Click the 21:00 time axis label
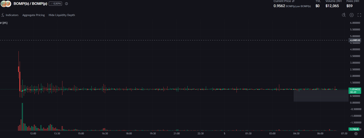The height and width of the screenshot is (138, 364). coord(177,133)
